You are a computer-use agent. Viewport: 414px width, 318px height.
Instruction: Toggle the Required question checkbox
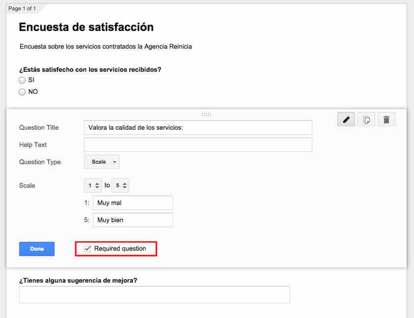(88, 249)
